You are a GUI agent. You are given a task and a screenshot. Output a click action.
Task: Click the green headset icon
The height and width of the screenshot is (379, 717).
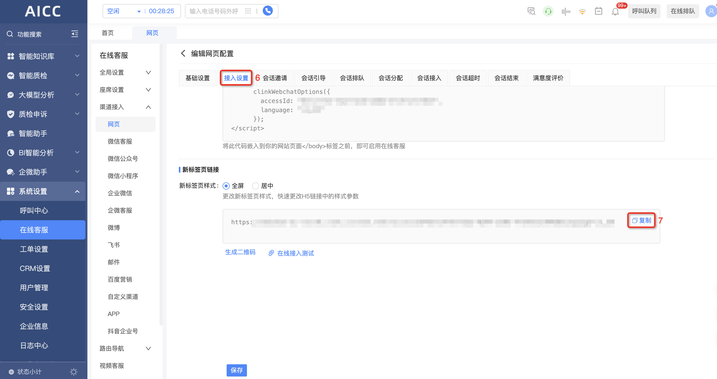[548, 11]
